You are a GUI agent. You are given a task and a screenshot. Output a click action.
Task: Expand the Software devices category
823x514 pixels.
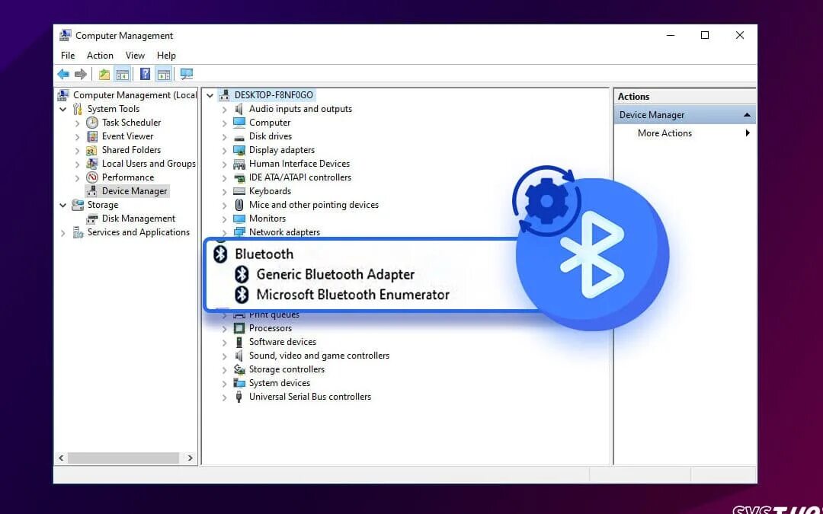pyautogui.click(x=224, y=343)
